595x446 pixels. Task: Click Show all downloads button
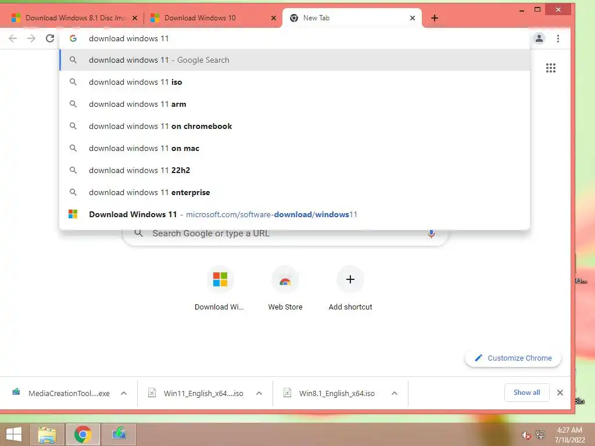[526, 393]
